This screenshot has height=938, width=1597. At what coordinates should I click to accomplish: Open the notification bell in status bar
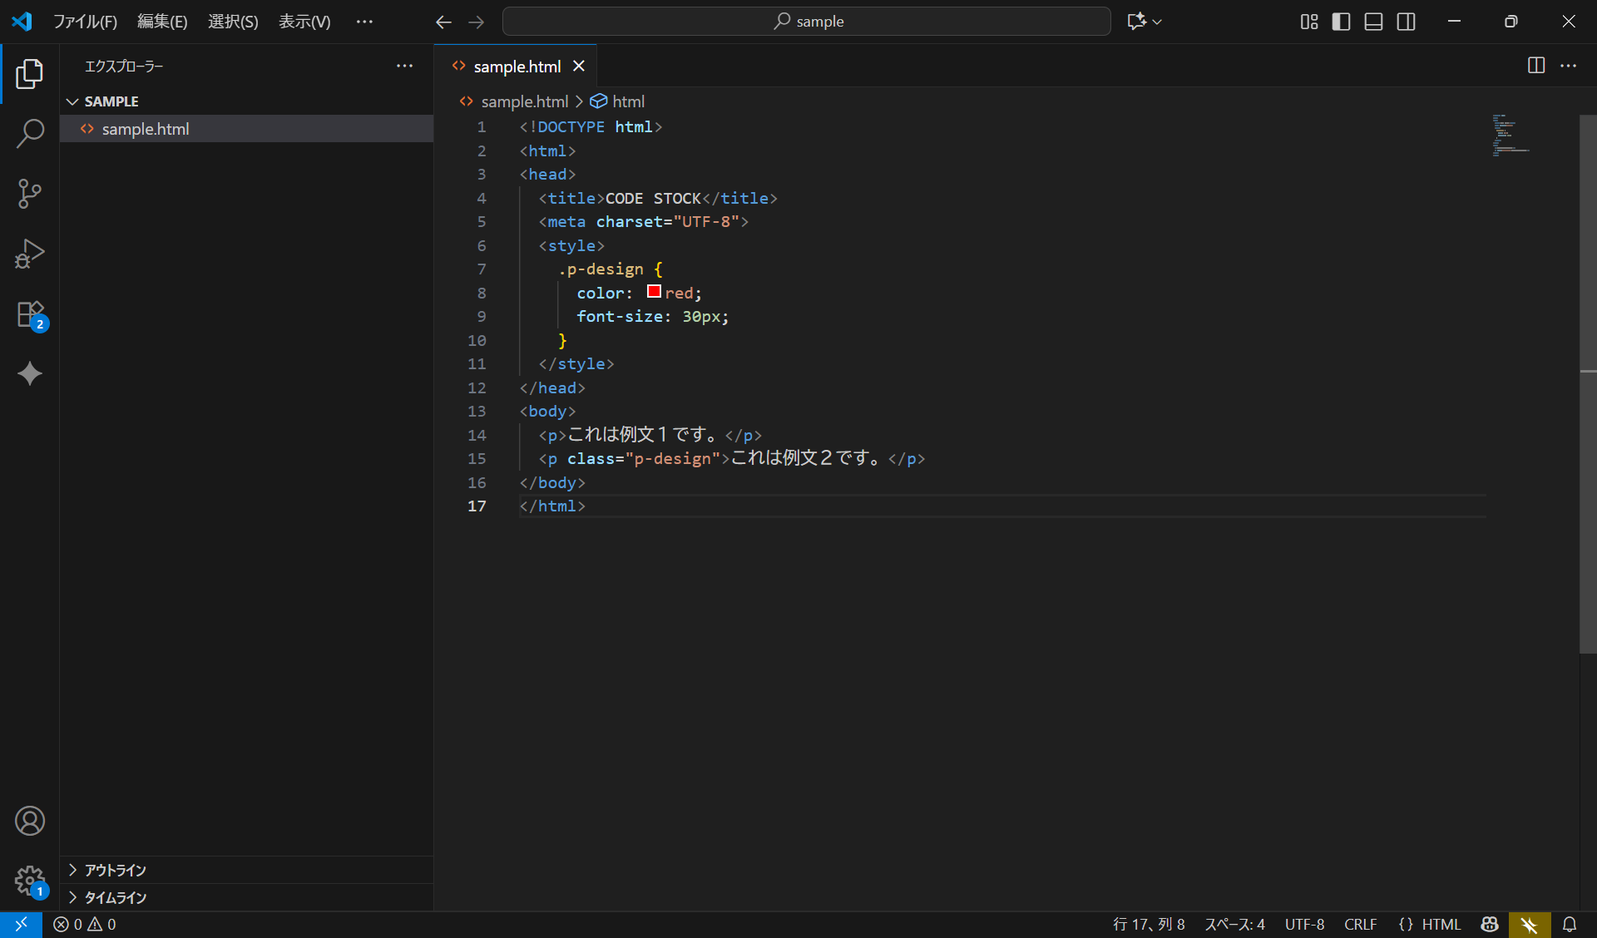point(1570,924)
